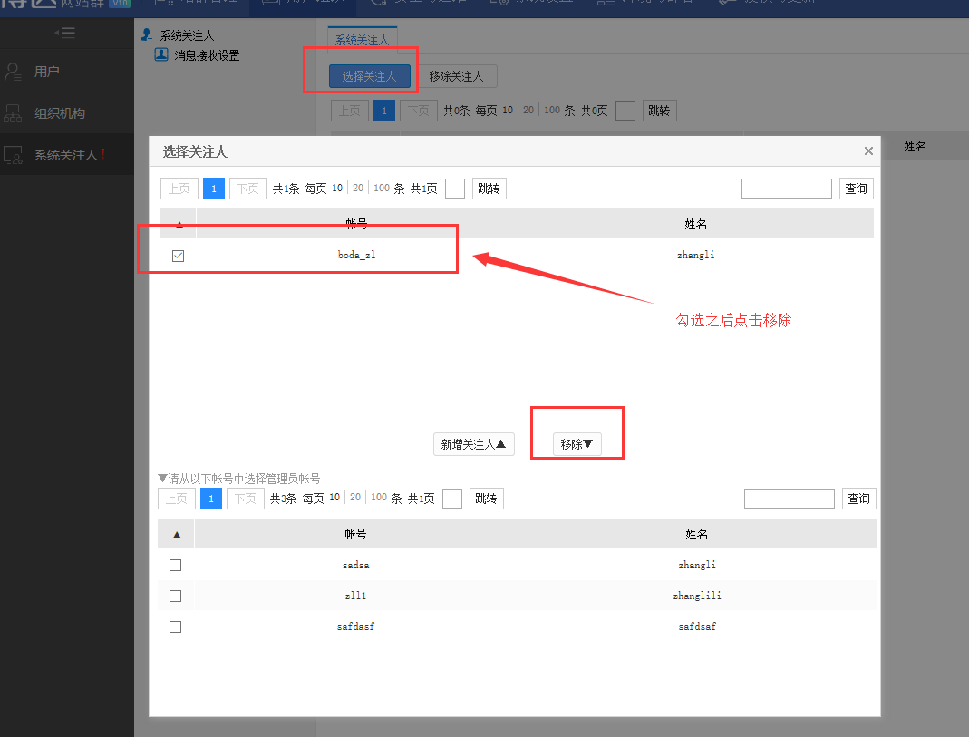
Task: Tick the zll1 account checkbox
Action: pyautogui.click(x=176, y=596)
